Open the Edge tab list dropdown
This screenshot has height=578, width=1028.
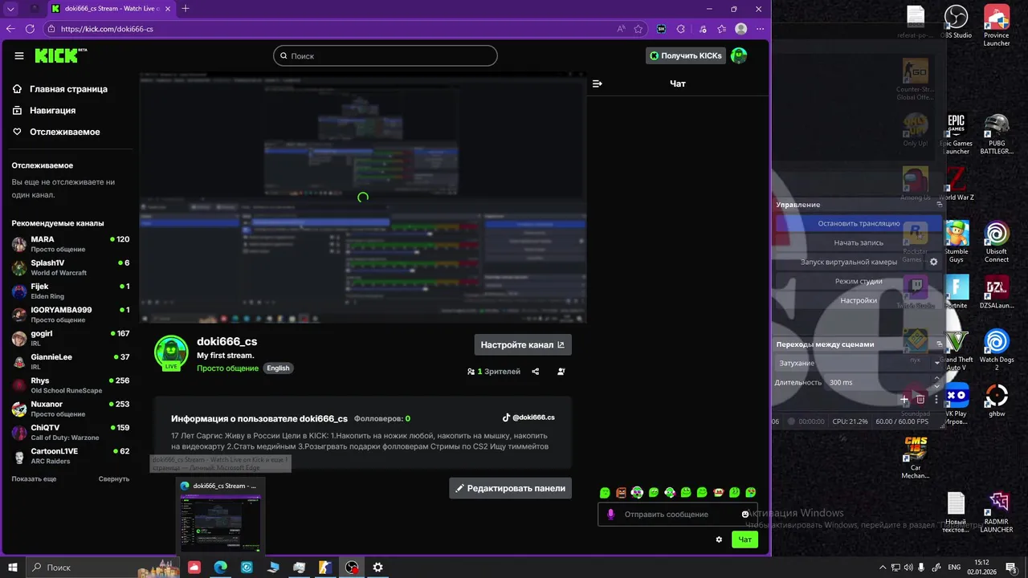click(10, 9)
